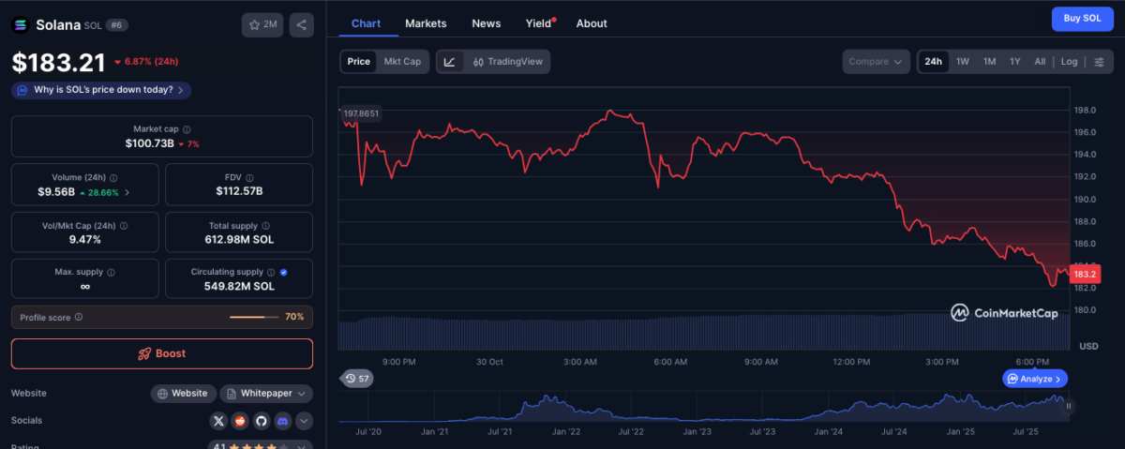Screen dimensions: 1125x449
Task: Switch to TradingView chart mode
Action: tap(507, 62)
